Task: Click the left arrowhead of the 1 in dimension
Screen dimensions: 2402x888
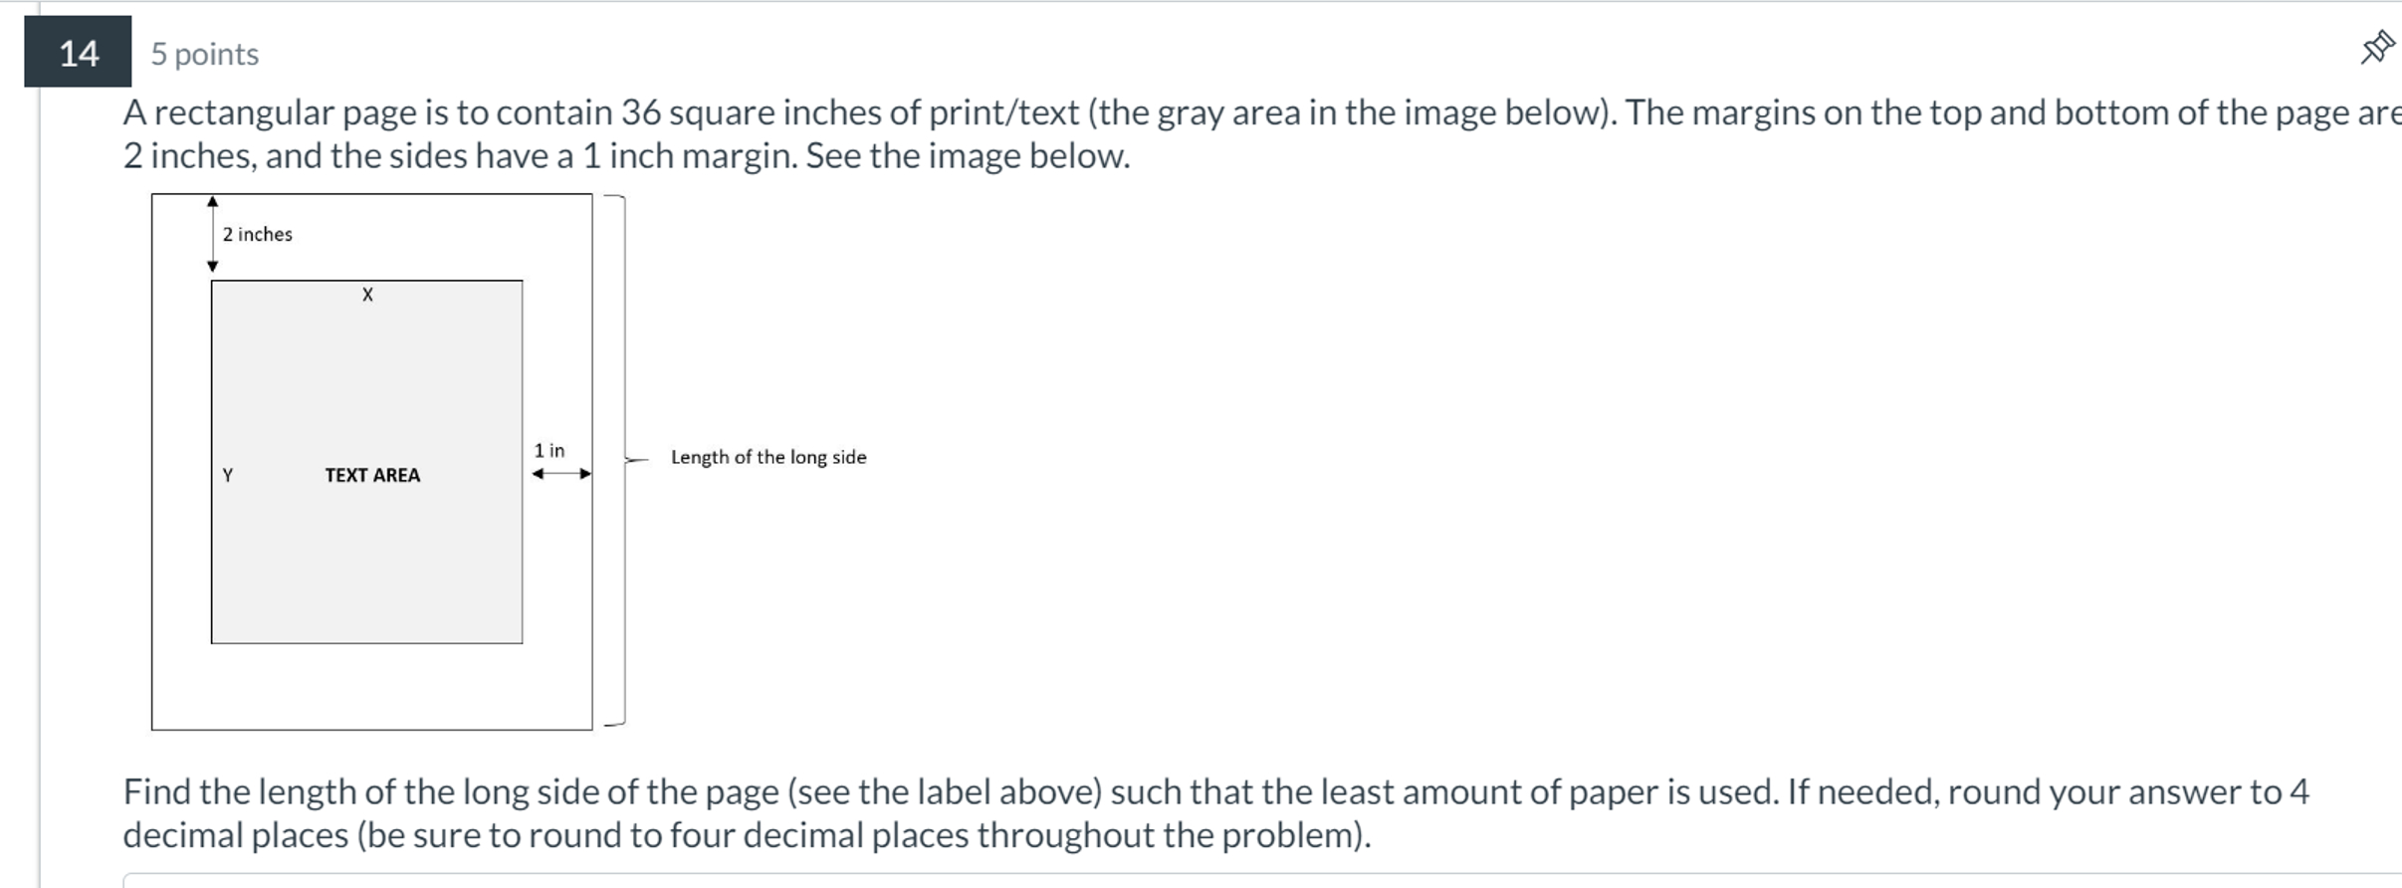Action: 538,475
